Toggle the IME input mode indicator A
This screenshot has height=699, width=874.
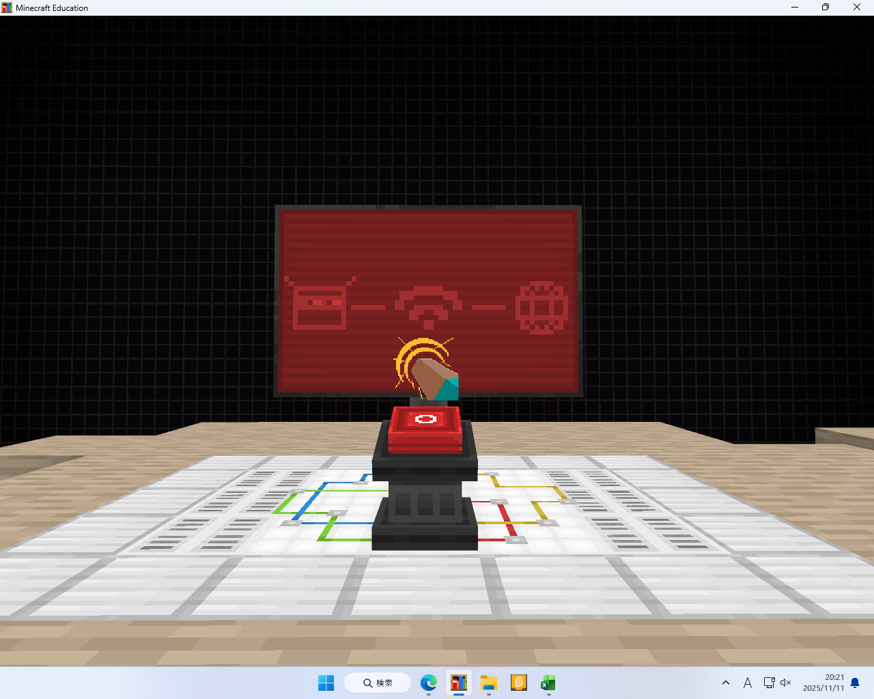748,683
